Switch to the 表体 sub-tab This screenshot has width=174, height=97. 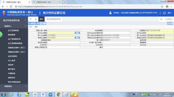tap(36, 27)
